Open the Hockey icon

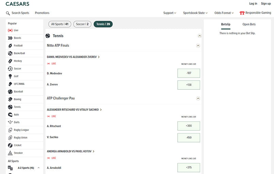click(x=10, y=61)
